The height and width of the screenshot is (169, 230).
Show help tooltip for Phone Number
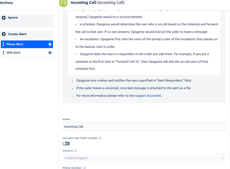coord(84,168)
